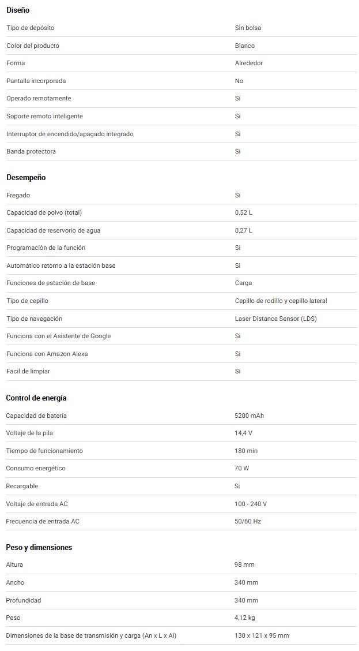Click the Peso y dimensiones heading
Screen dimensions: 359x651
coord(39,547)
